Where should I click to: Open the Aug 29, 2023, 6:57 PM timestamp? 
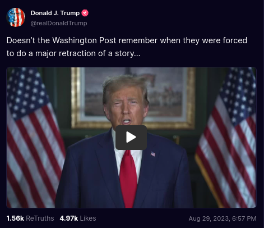(x=223, y=218)
